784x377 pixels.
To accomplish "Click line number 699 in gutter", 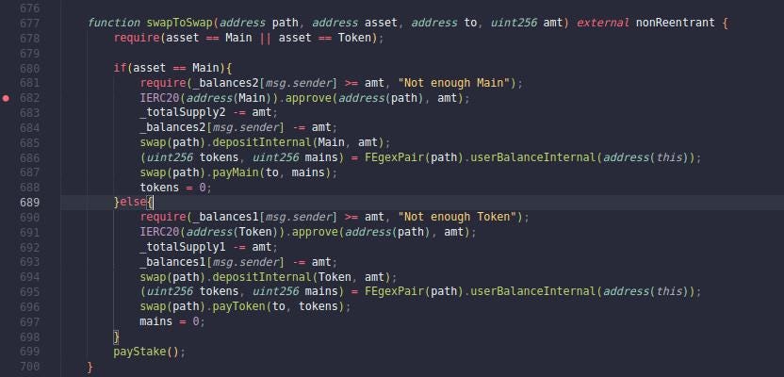I will (29, 352).
